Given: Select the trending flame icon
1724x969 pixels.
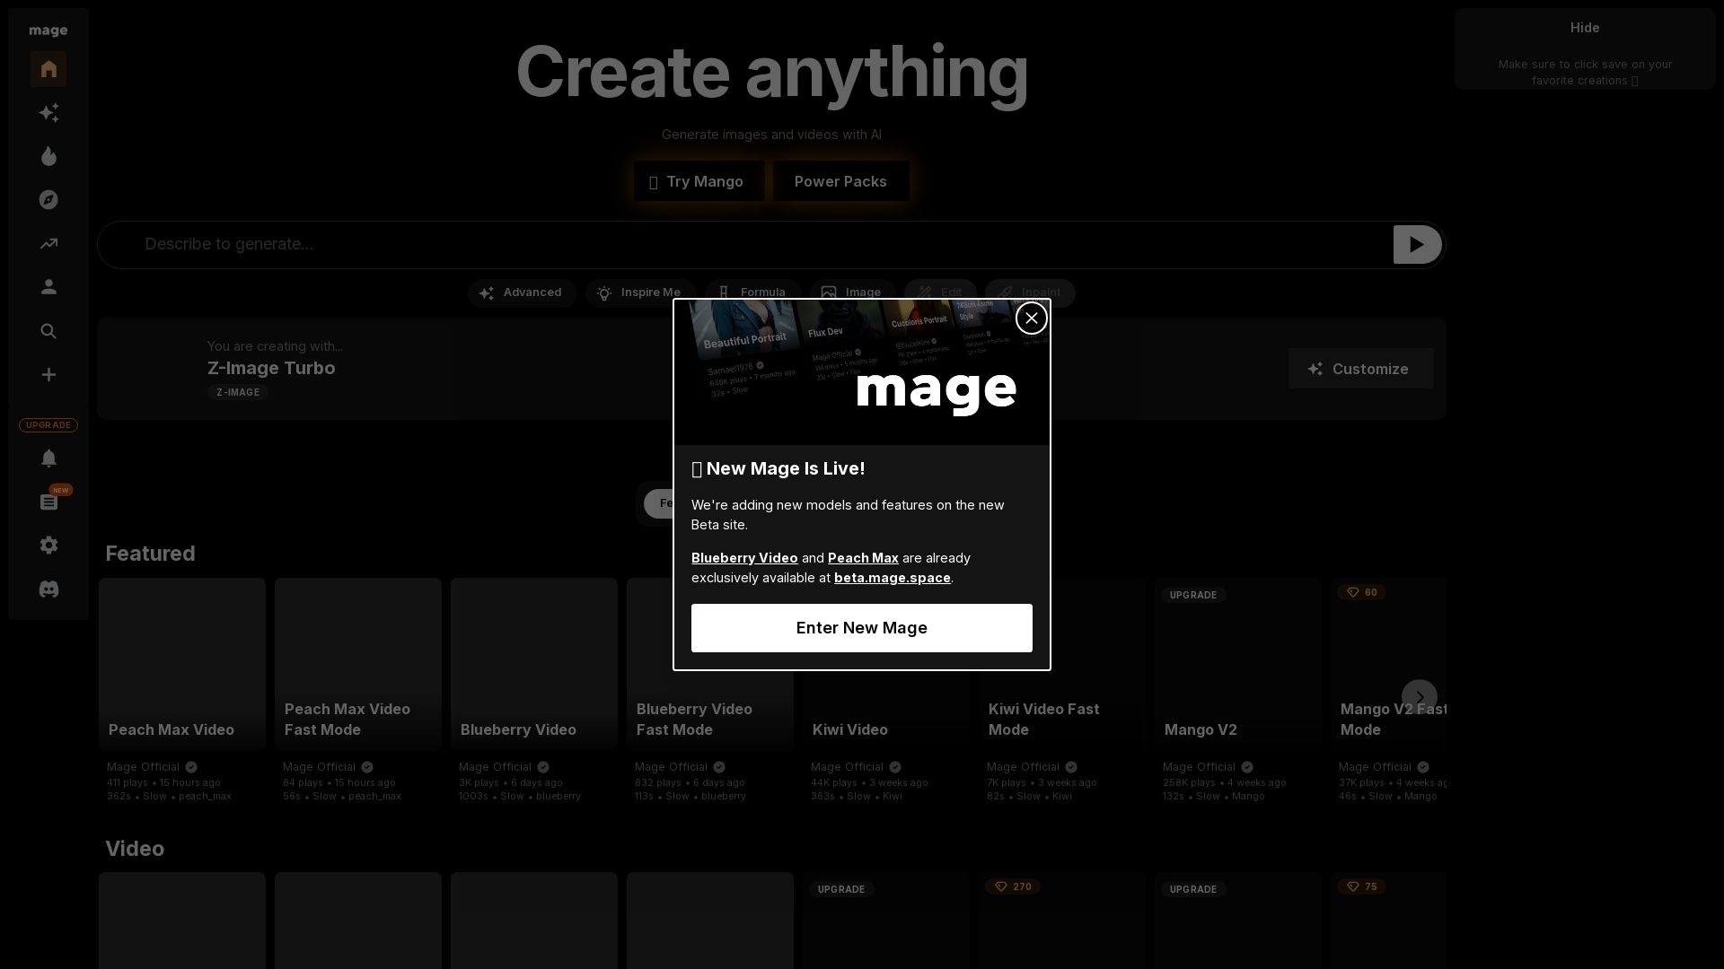Looking at the screenshot, I should [48, 156].
